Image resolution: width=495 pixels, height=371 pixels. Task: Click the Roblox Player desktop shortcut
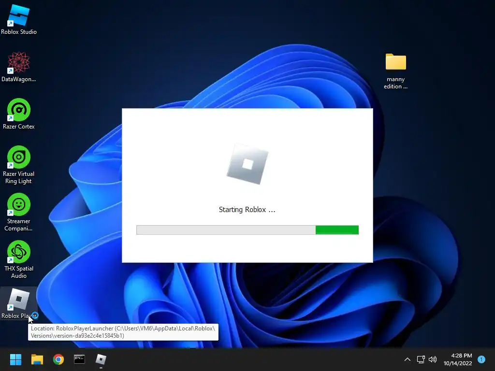click(x=19, y=303)
